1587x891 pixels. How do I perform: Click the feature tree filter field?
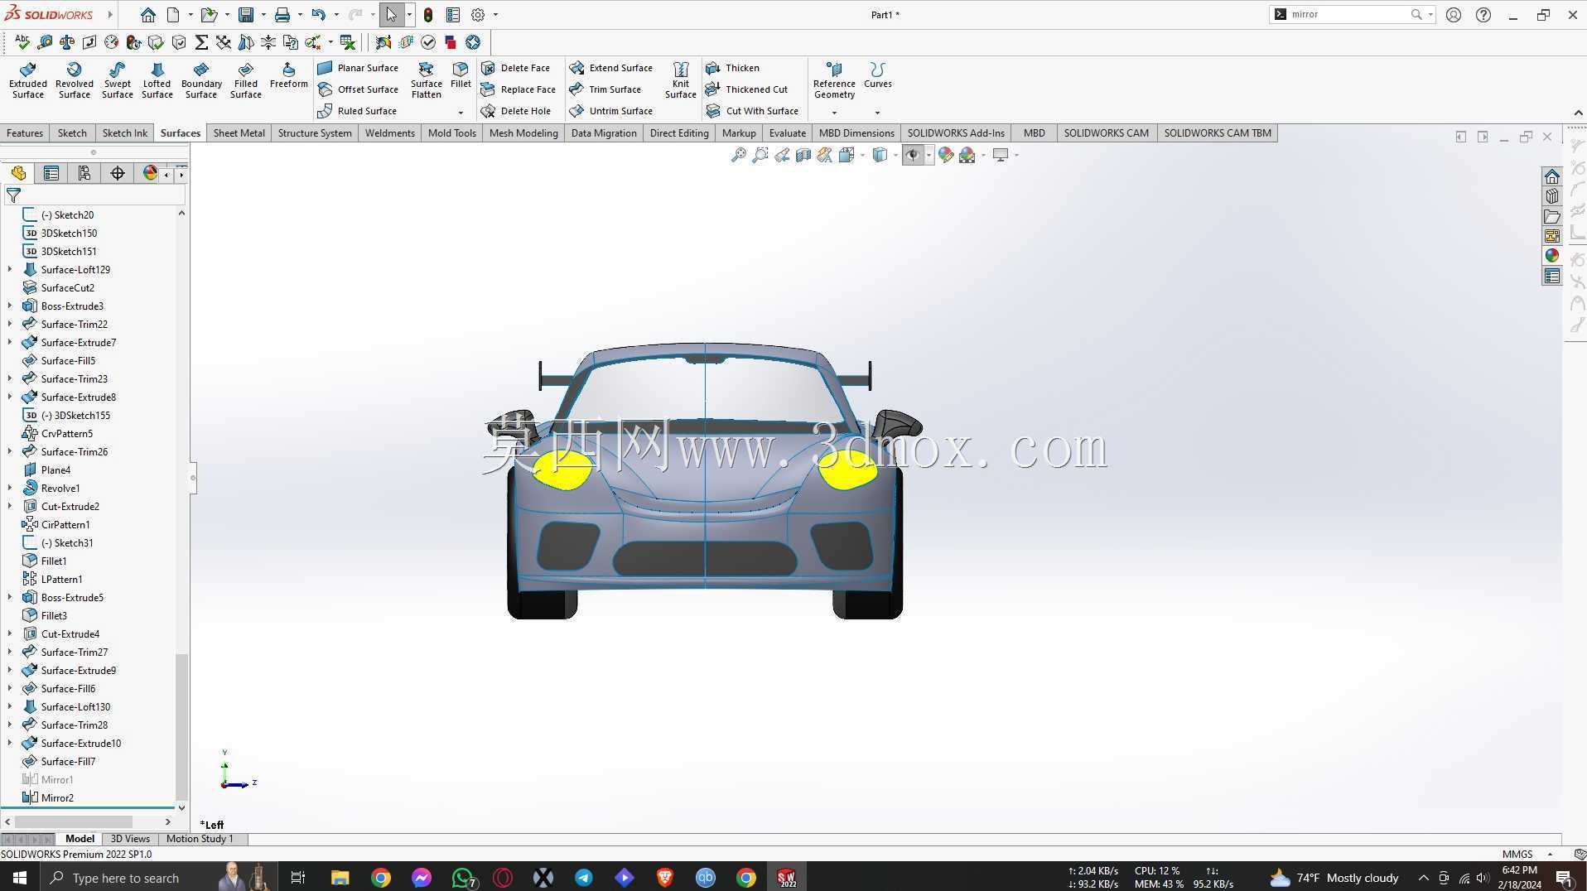pos(94,195)
